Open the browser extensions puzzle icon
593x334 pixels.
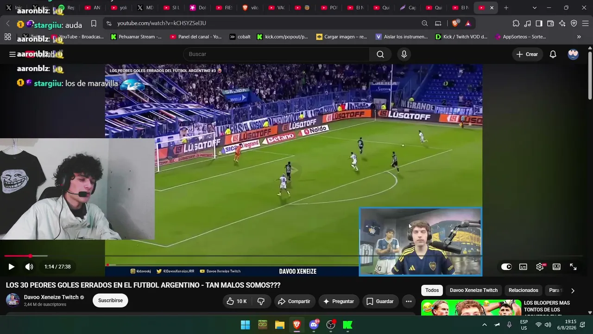click(x=516, y=23)
